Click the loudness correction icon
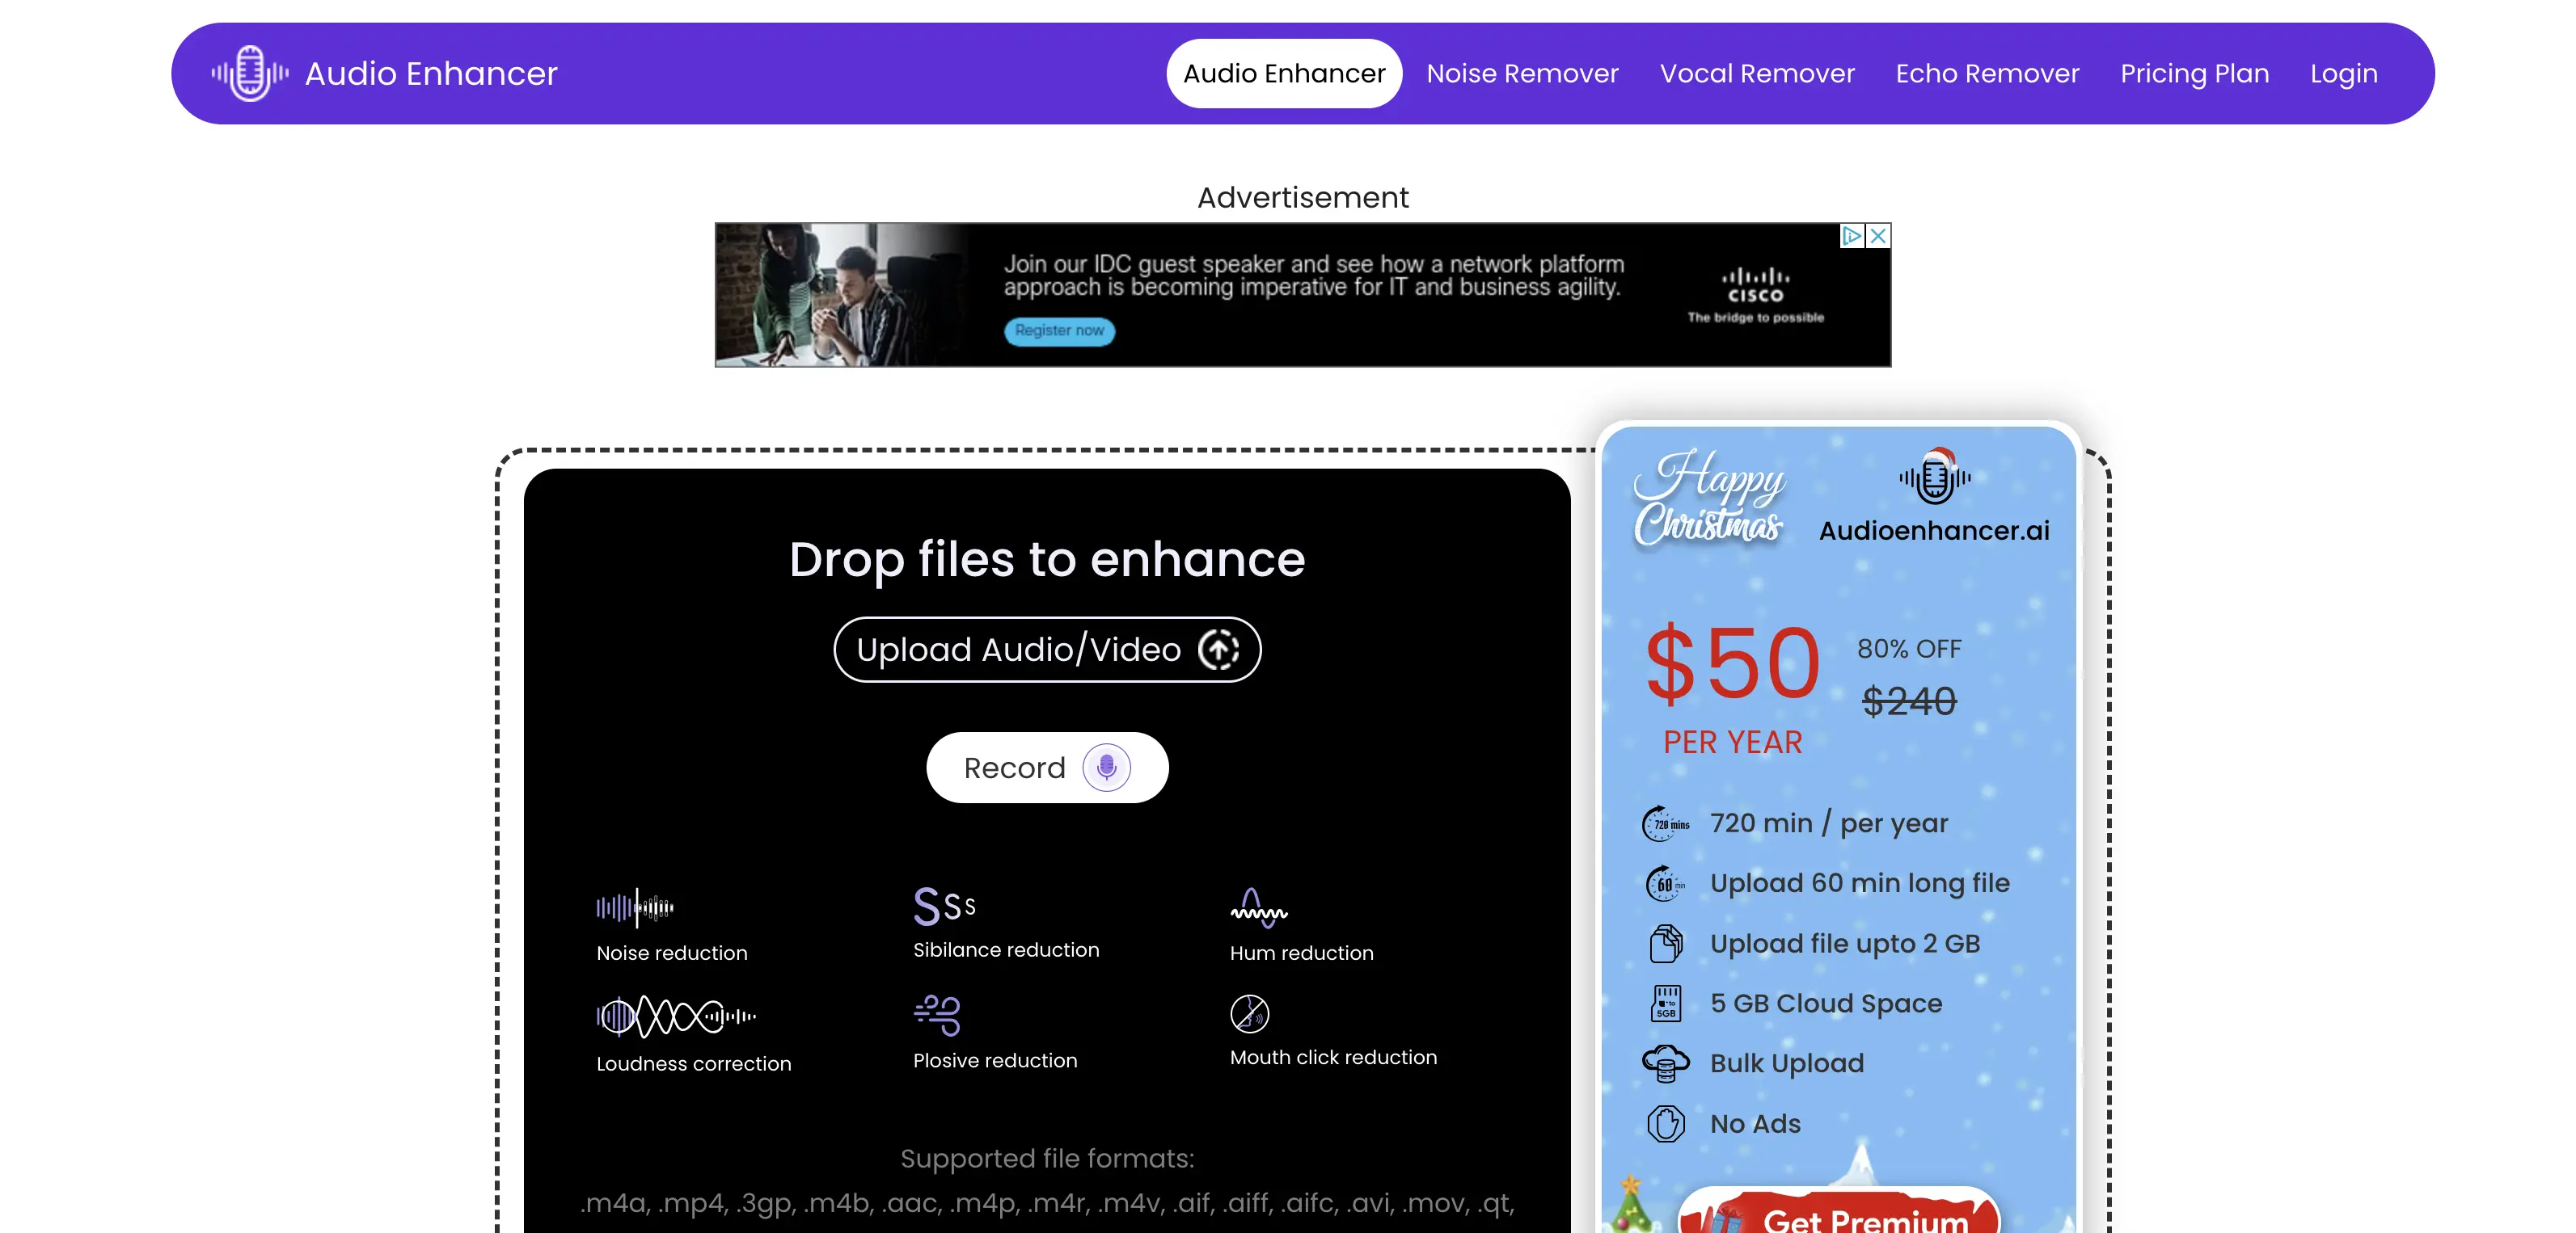 coord(675,1015)
